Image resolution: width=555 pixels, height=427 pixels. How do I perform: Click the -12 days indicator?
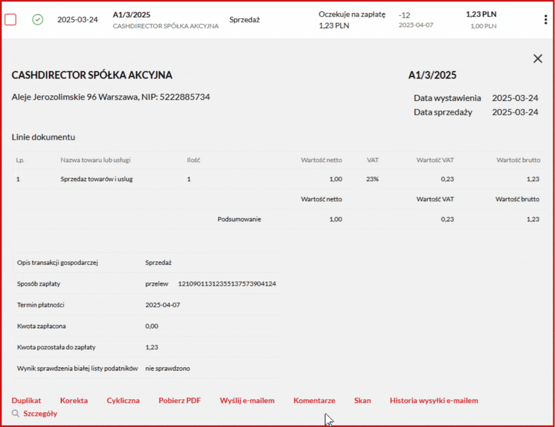tap(404, 15)
